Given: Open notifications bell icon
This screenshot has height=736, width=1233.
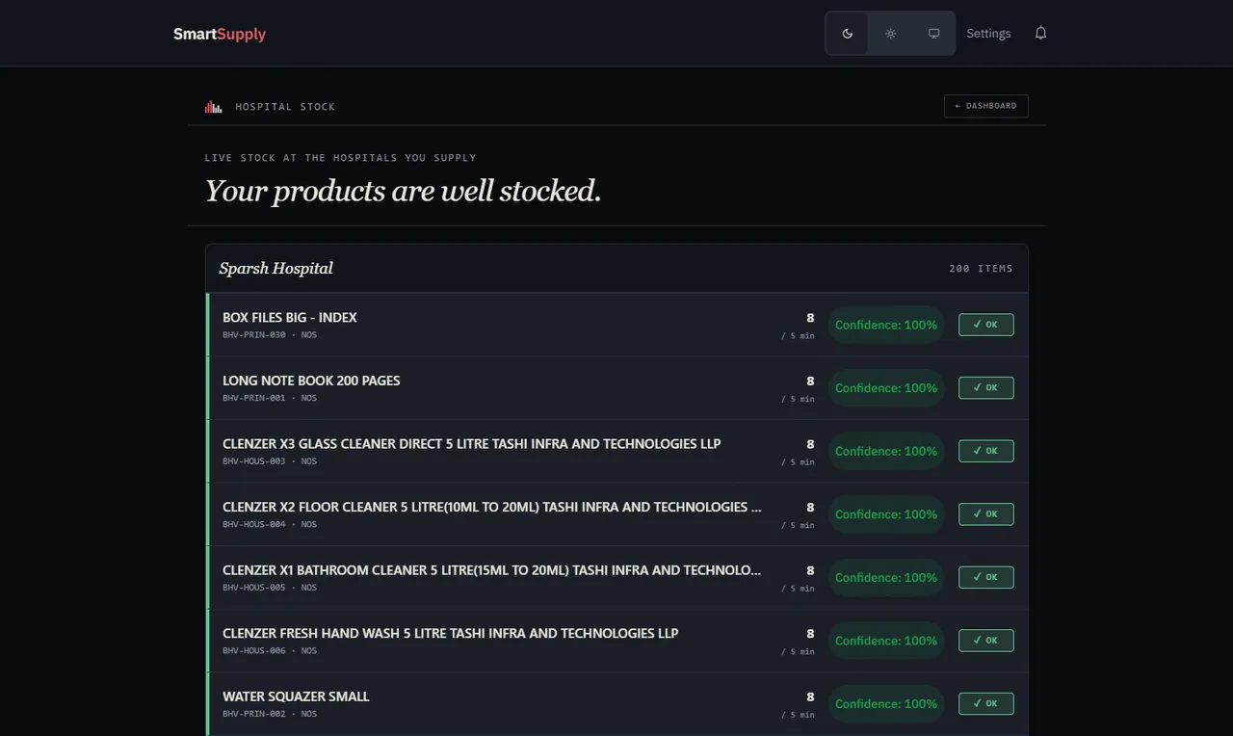Looking at the screenshot, I should (1040, 33).
